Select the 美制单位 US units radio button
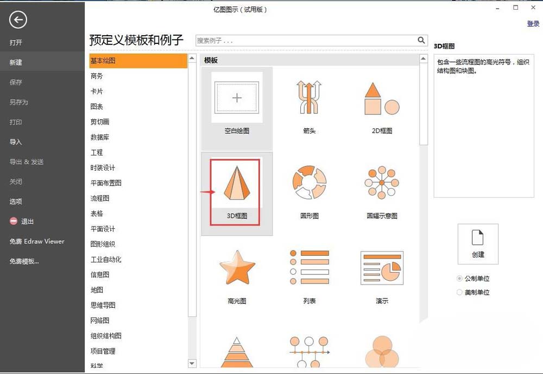This screenshot has width=543, height=374. pos(459,293)
